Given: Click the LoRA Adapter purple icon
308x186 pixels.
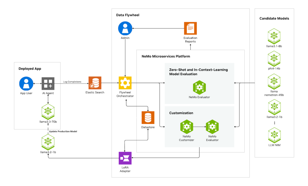Looking at the screenshot, I should pyautogui.click(x=125, y=158).
